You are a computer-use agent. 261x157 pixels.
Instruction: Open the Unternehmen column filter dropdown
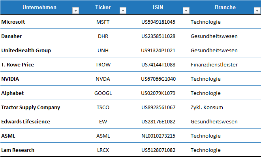coord(75,11)
